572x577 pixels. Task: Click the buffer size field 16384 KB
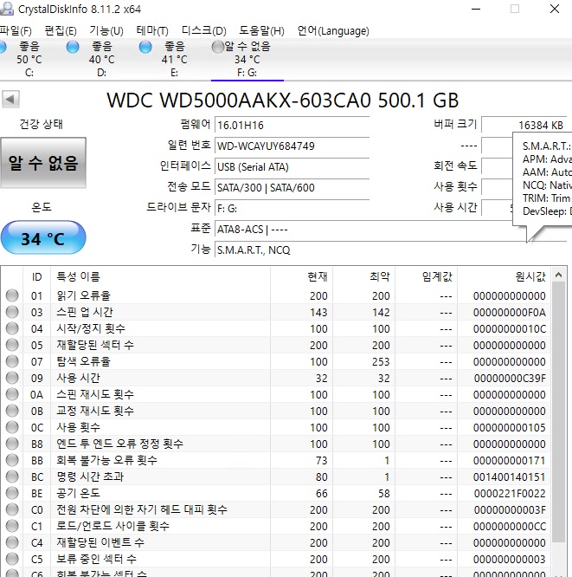[x=524, y=125]
